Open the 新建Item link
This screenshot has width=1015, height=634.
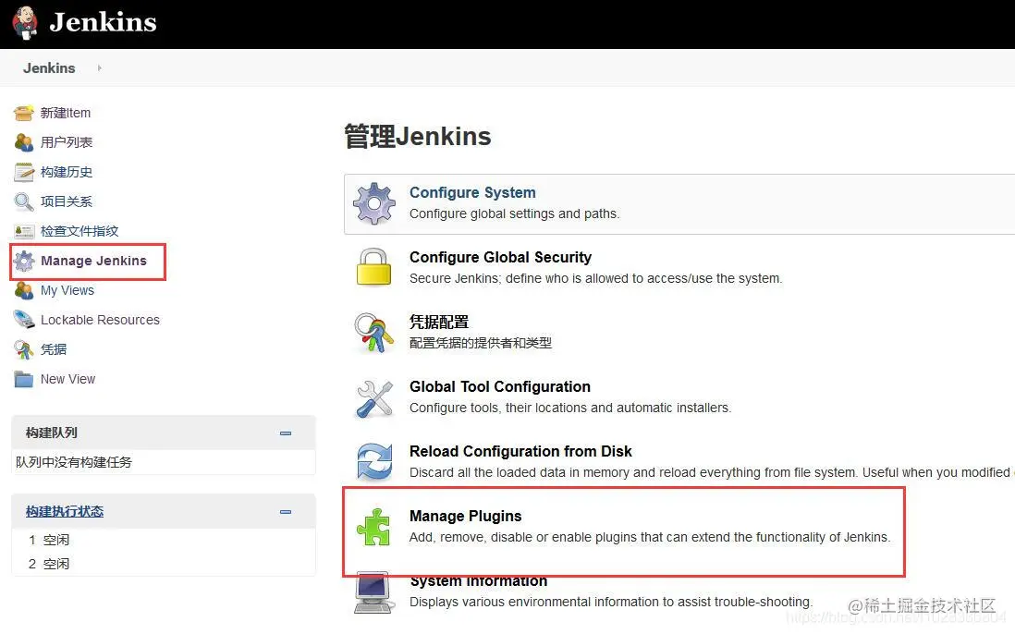(x=66, y=113)
